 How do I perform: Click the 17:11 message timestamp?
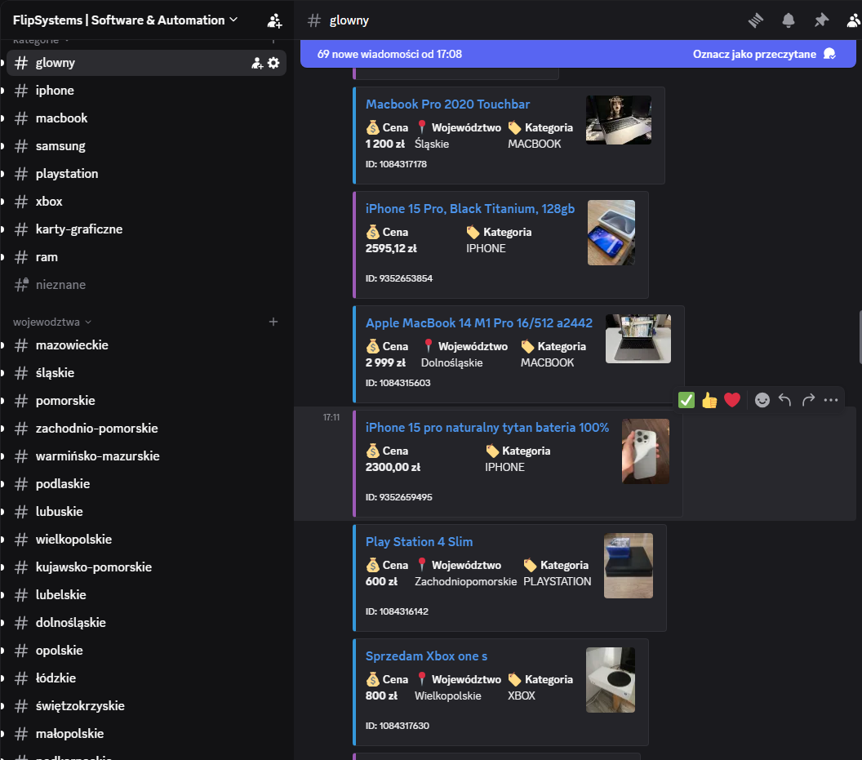331,417
